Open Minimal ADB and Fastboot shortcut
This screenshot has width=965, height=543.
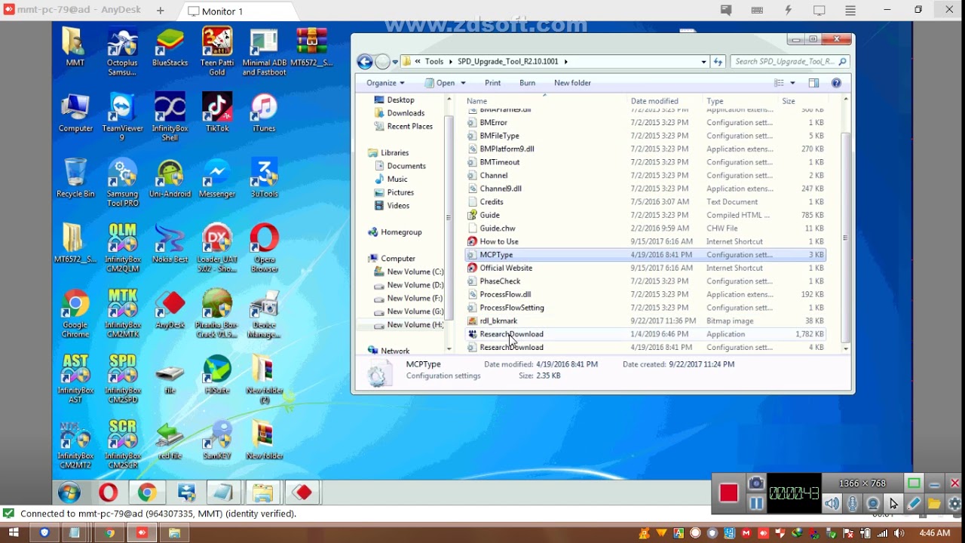click(264, 51)
